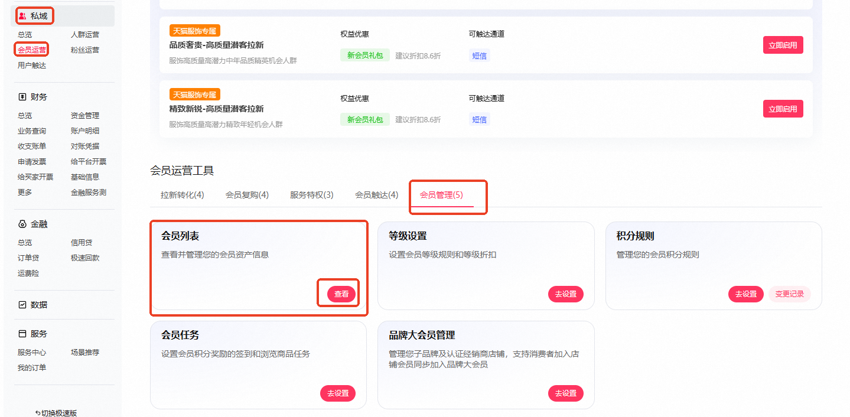Open 用户触达 in the sidebar
The width and height of the screenshot is (850, 417).
pos(32,66)
